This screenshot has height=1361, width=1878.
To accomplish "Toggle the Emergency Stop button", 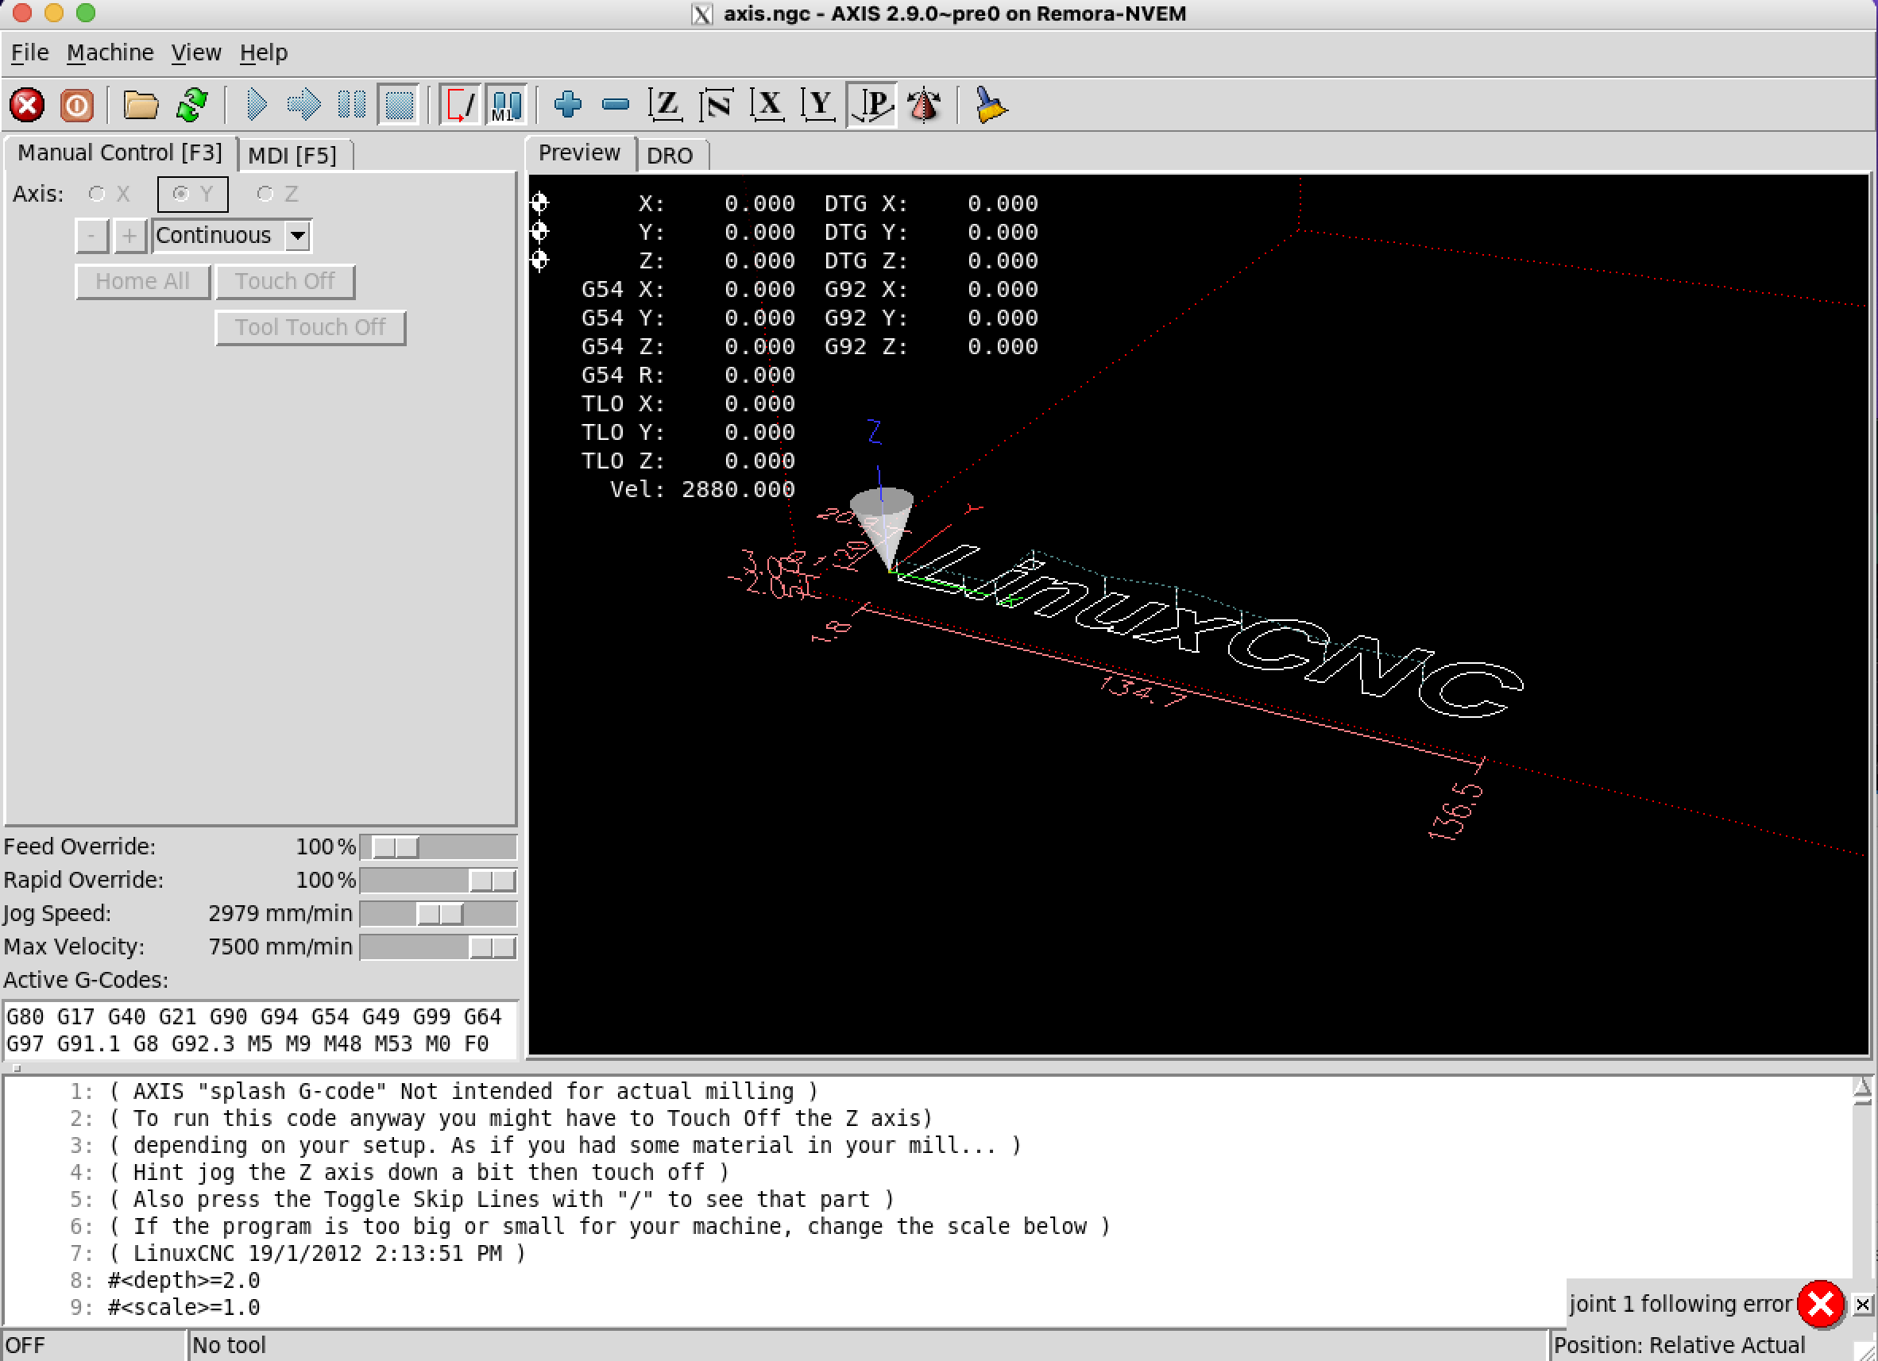I will click(26, 105).
